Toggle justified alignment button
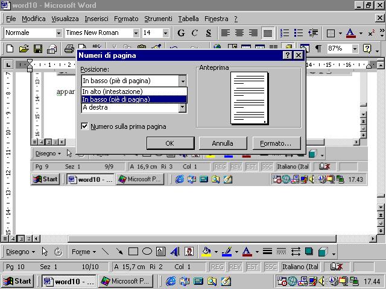386x289 pixels. coord(268,33)
